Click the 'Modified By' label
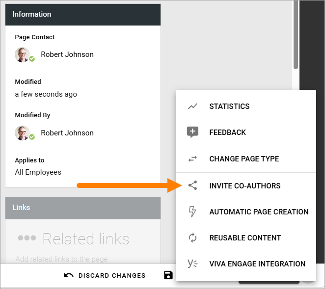325x289 pixels. pyautogui.click(x=32, y=115)
